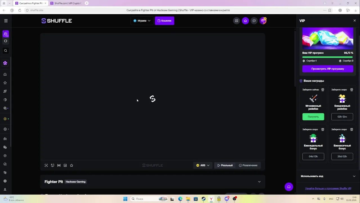Open the Hacksaw Gaming provider tag
The width and height of the screenshot is (360, 203).
tap(76, 182)
